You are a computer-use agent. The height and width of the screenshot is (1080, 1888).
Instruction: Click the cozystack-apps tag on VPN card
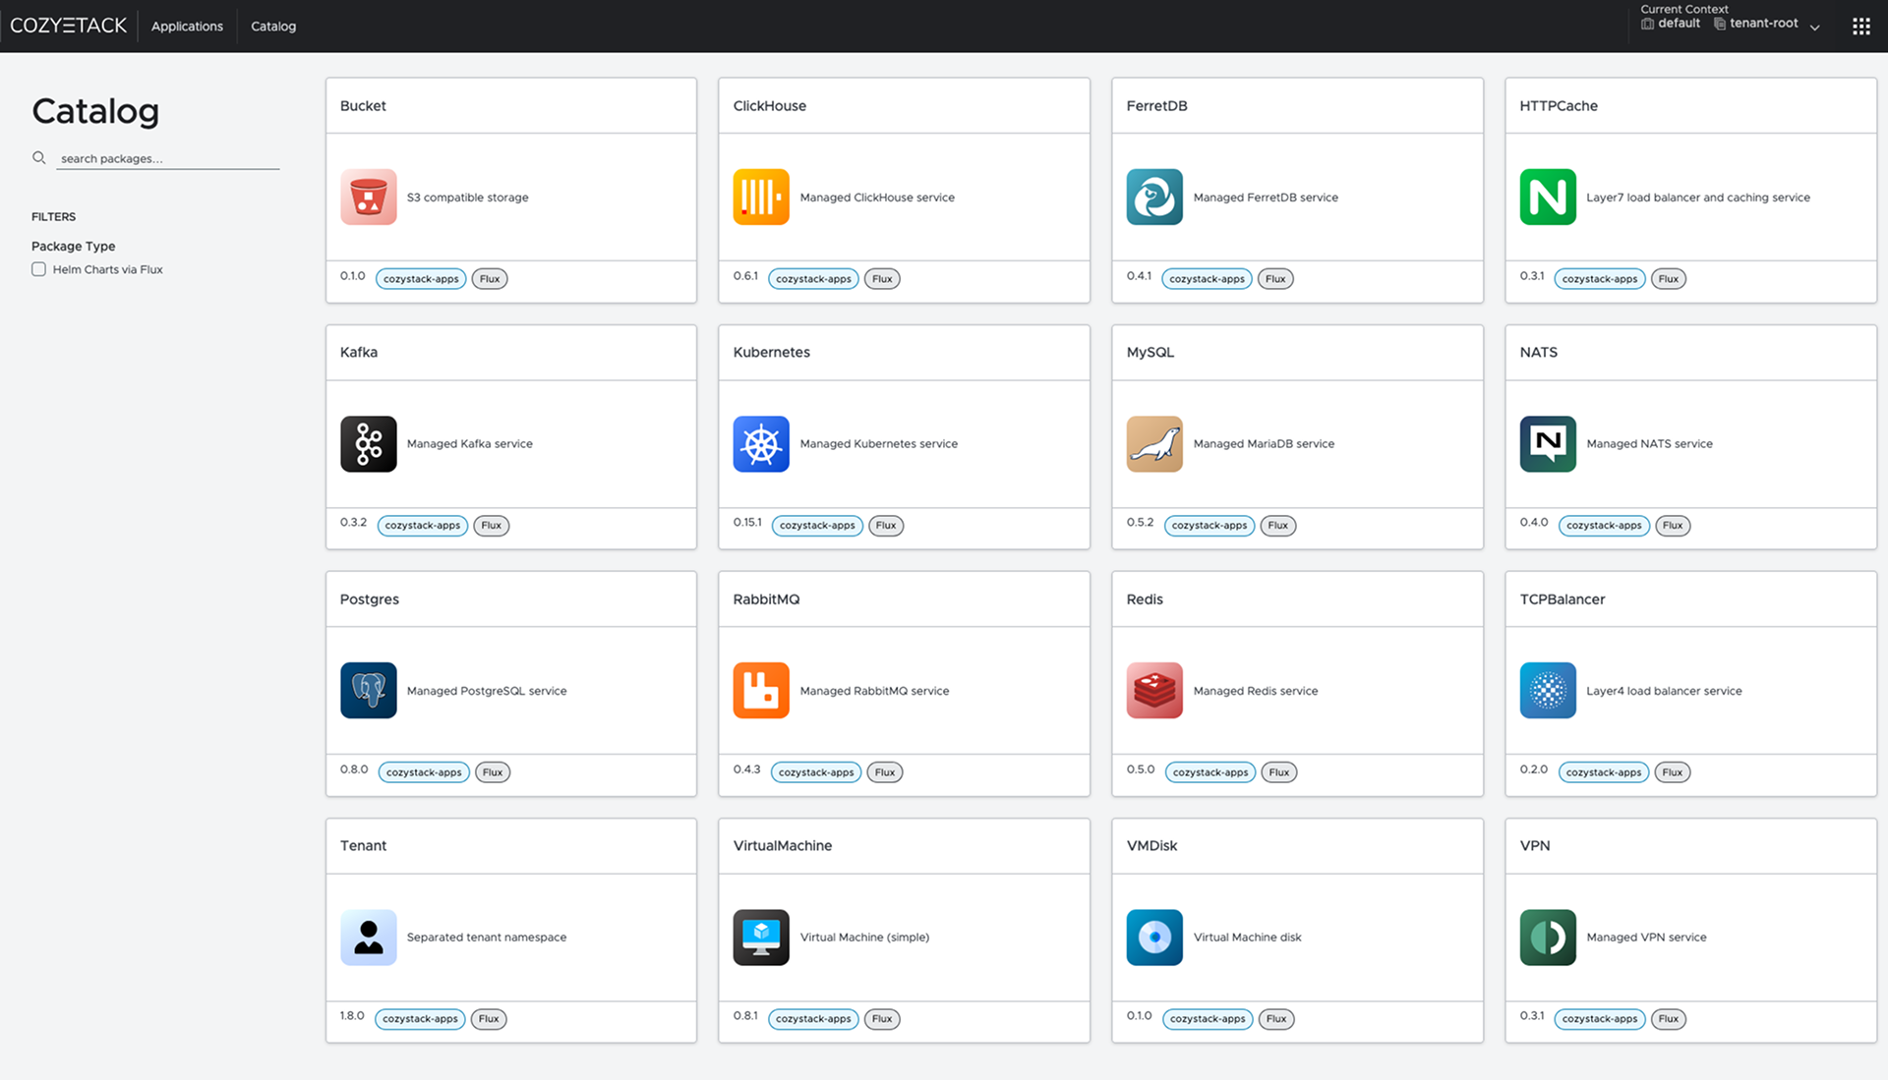click(x=1600, y=1019)
